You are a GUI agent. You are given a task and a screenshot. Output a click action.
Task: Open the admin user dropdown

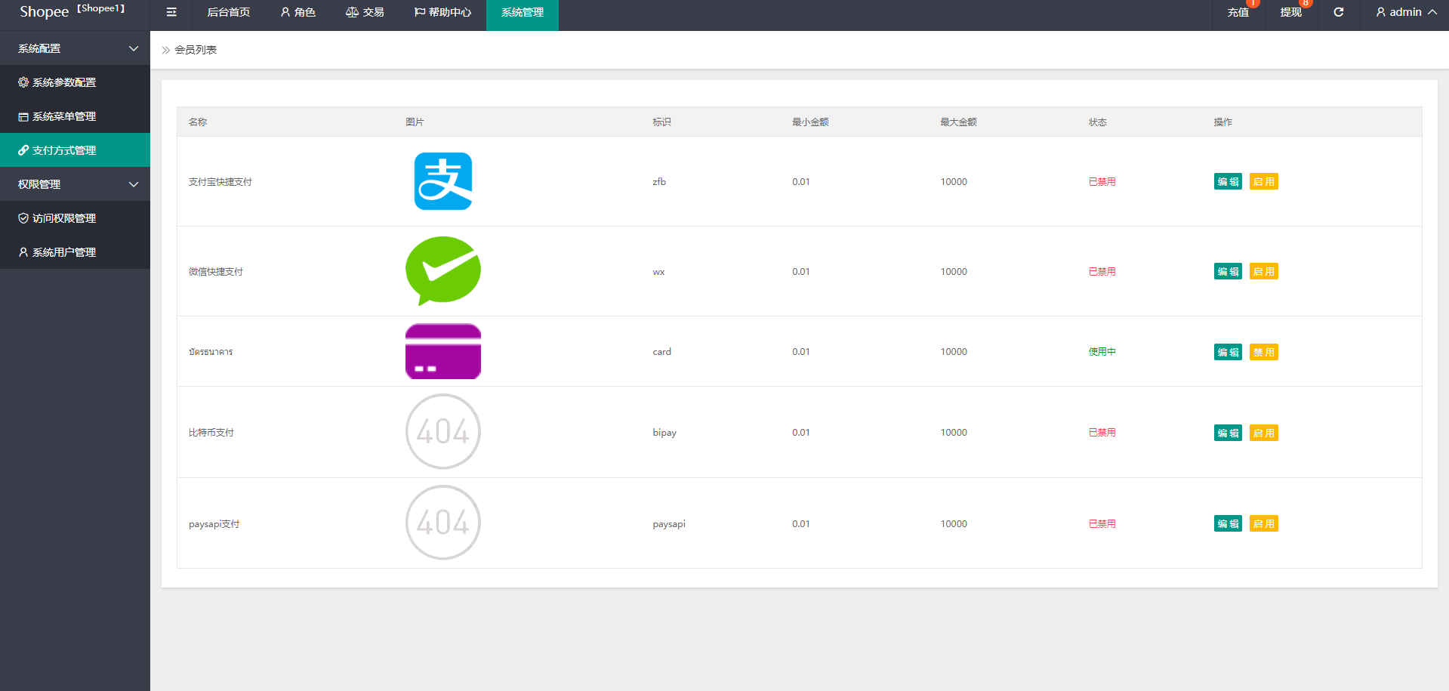click(1405, 12)
